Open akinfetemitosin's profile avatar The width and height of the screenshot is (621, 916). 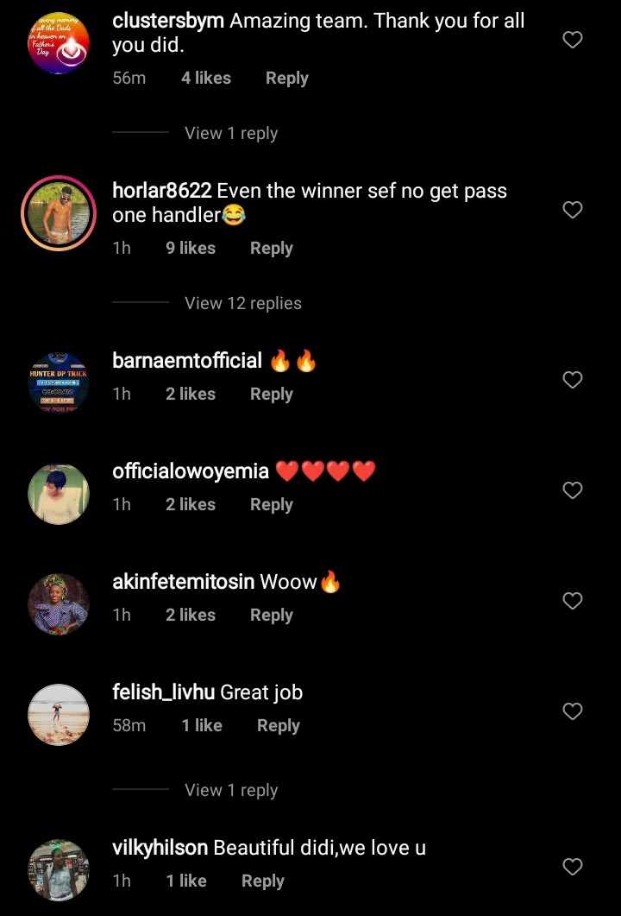pos(59,604)
